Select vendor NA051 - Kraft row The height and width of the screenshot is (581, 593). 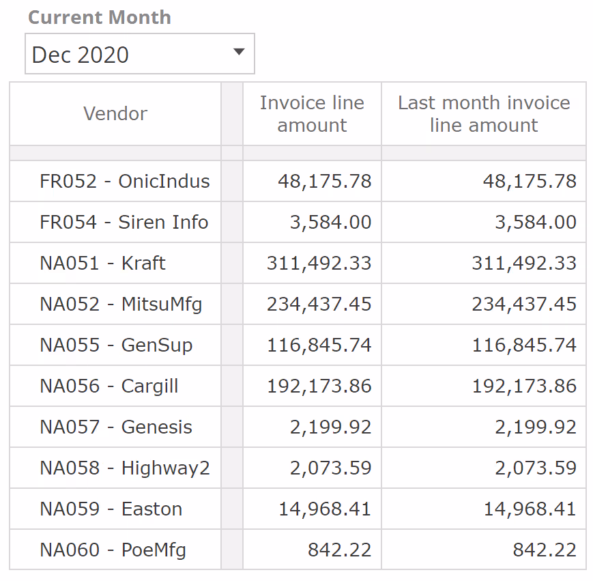(102, 263)
